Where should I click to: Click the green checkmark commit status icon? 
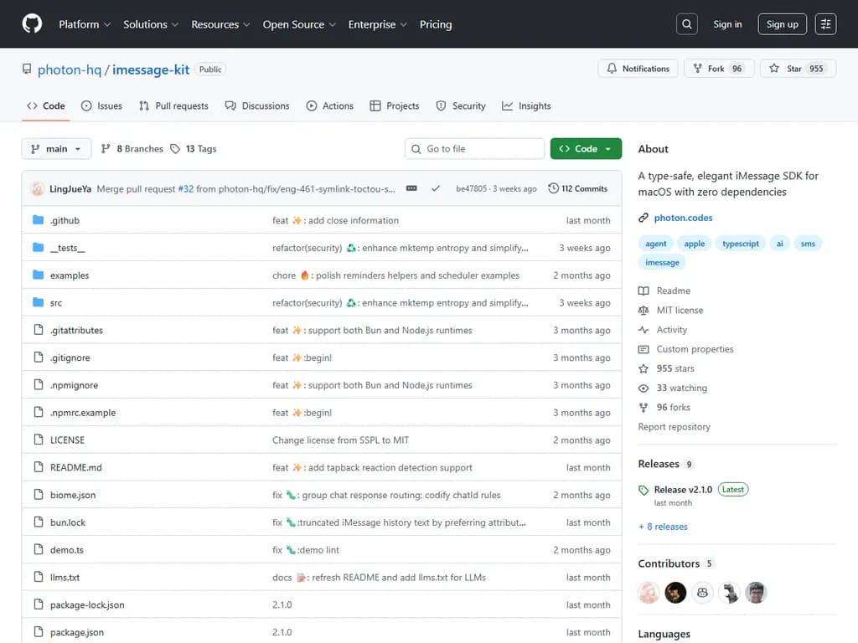coord(436,189)
